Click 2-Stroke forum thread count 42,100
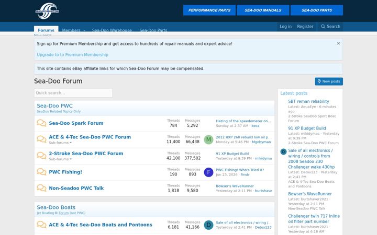377x235 pixels. point(173,158)
